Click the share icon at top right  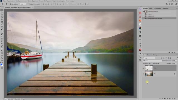pos(176,4)
